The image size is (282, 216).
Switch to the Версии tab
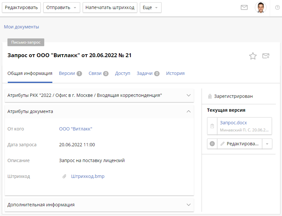point(67,73)
